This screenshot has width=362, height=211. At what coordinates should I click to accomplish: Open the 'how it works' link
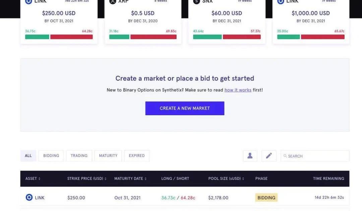pyautogui.click(x=238, y=90)
